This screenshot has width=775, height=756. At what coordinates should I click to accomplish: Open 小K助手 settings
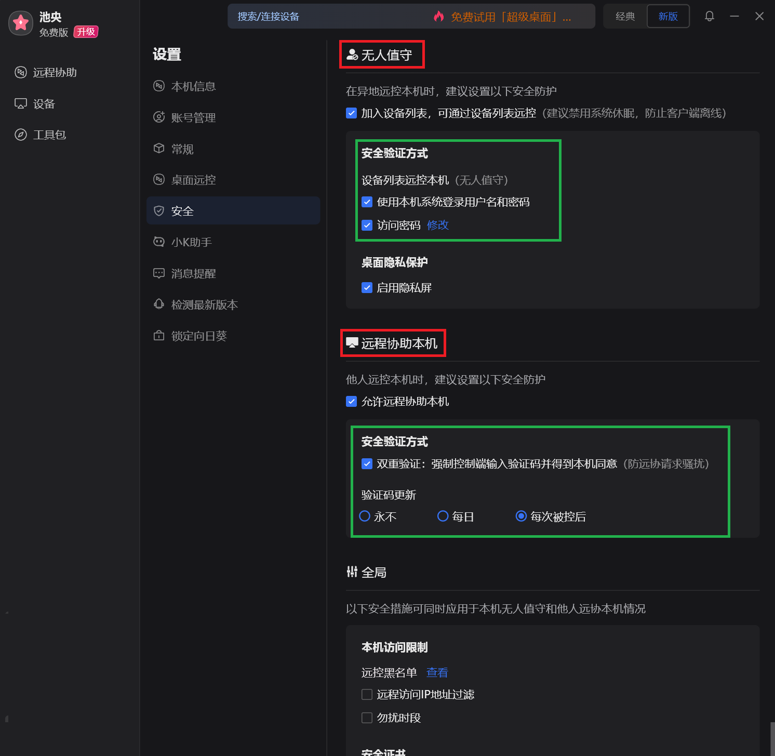tap(192, 242)
